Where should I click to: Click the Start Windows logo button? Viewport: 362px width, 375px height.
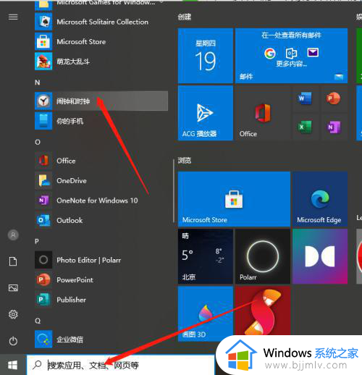pos(13,365)
